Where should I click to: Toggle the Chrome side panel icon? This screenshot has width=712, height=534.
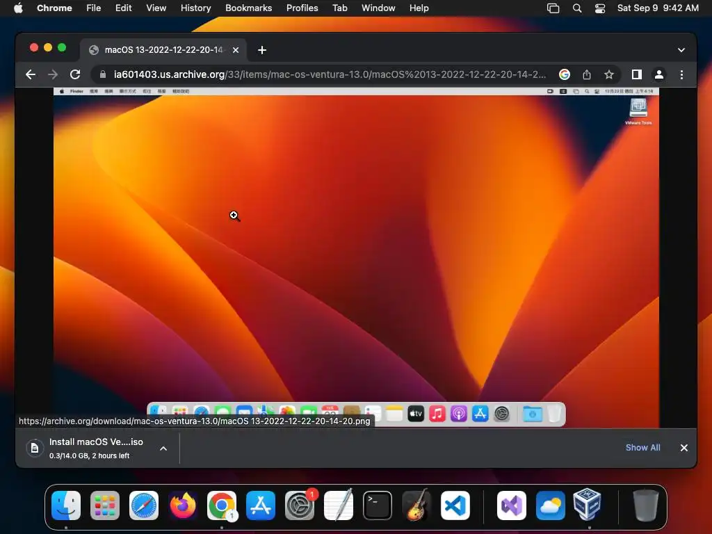click(637, 74)
